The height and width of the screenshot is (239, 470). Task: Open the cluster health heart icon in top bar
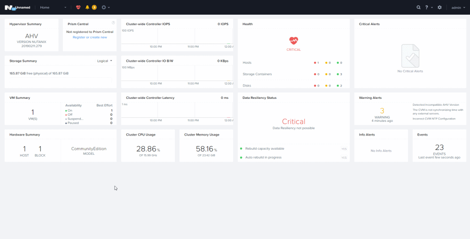pyautogui.click(x=78, y=7)
